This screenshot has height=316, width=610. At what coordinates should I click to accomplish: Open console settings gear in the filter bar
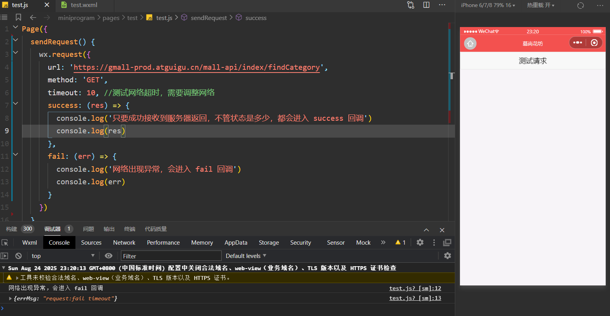[447, 256]
